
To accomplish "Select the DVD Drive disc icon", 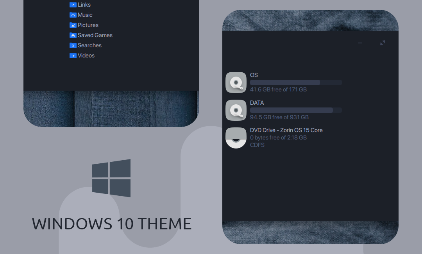I will coord(236,138).
